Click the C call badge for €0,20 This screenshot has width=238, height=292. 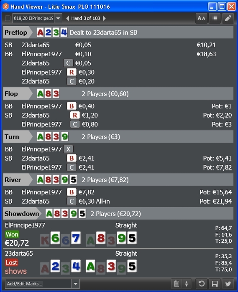(x=72, y=81)
